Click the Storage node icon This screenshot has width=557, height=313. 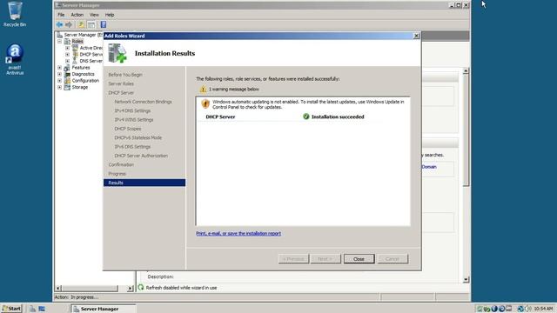(67, 87)
